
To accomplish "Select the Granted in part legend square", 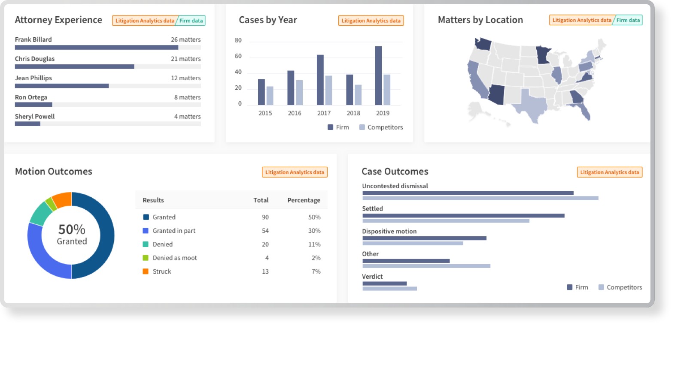I will (x=146, y=231).
